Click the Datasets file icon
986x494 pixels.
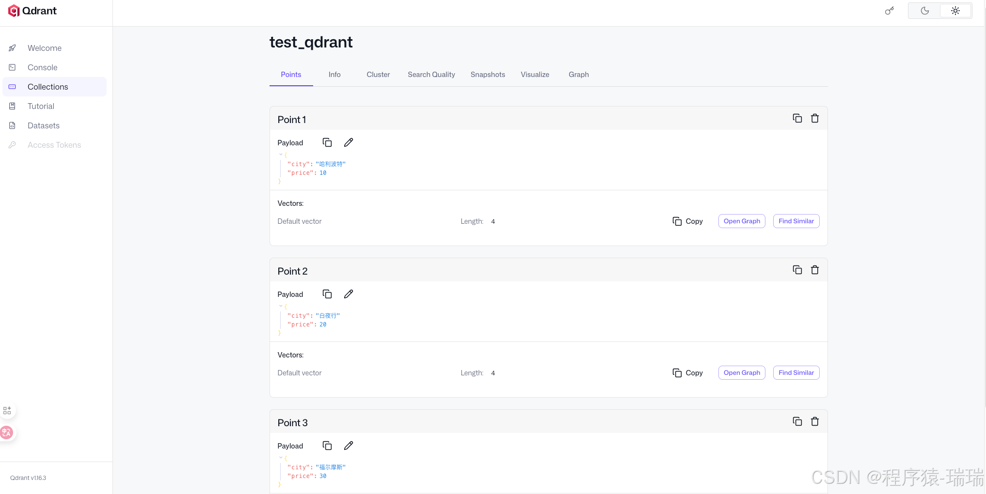pos(13,125)
